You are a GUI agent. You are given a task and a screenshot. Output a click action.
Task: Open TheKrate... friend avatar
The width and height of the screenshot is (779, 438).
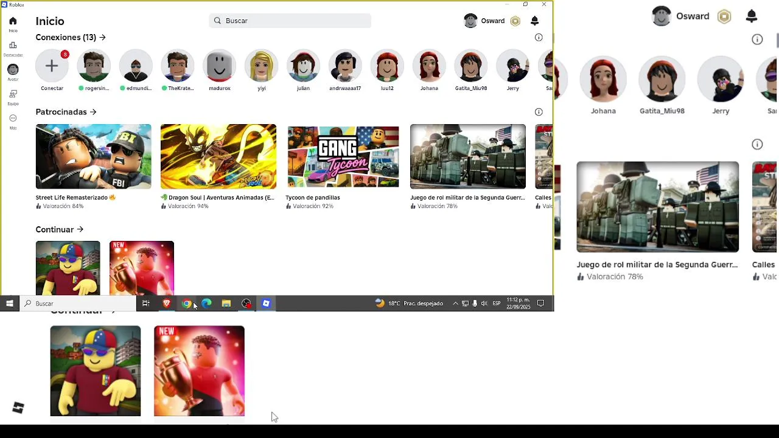coord(178,66)
